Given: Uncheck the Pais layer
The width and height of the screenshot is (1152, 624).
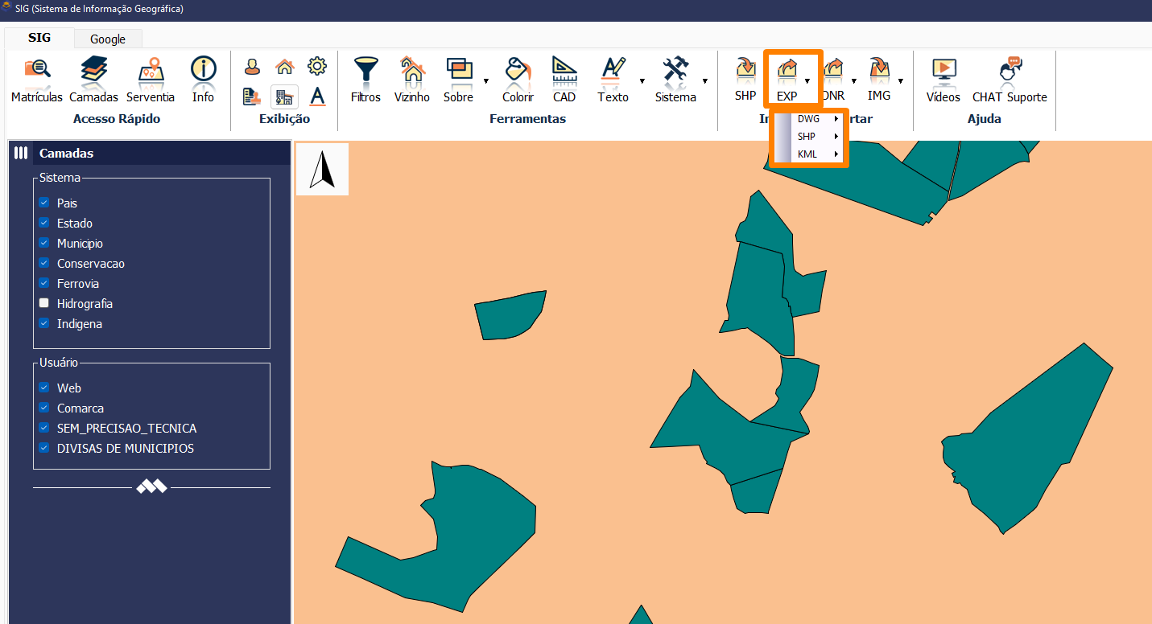Looking at the screenshot, I should click(44, 203).
